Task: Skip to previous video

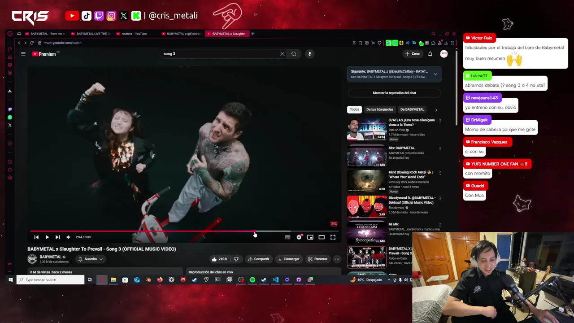Action: [36, 237]
